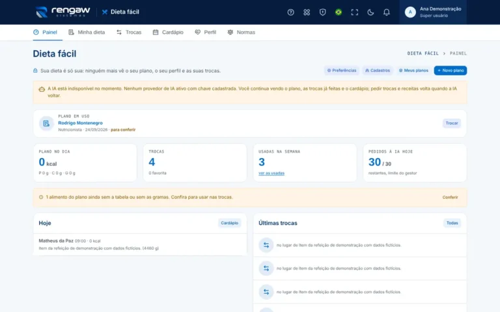Click the Meus planos button
This screenshot has width=500, height=312.
coord(413,70)
